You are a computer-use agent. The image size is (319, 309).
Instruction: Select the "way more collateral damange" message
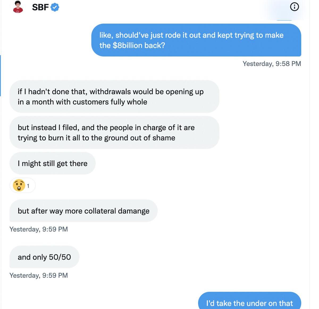83,211
